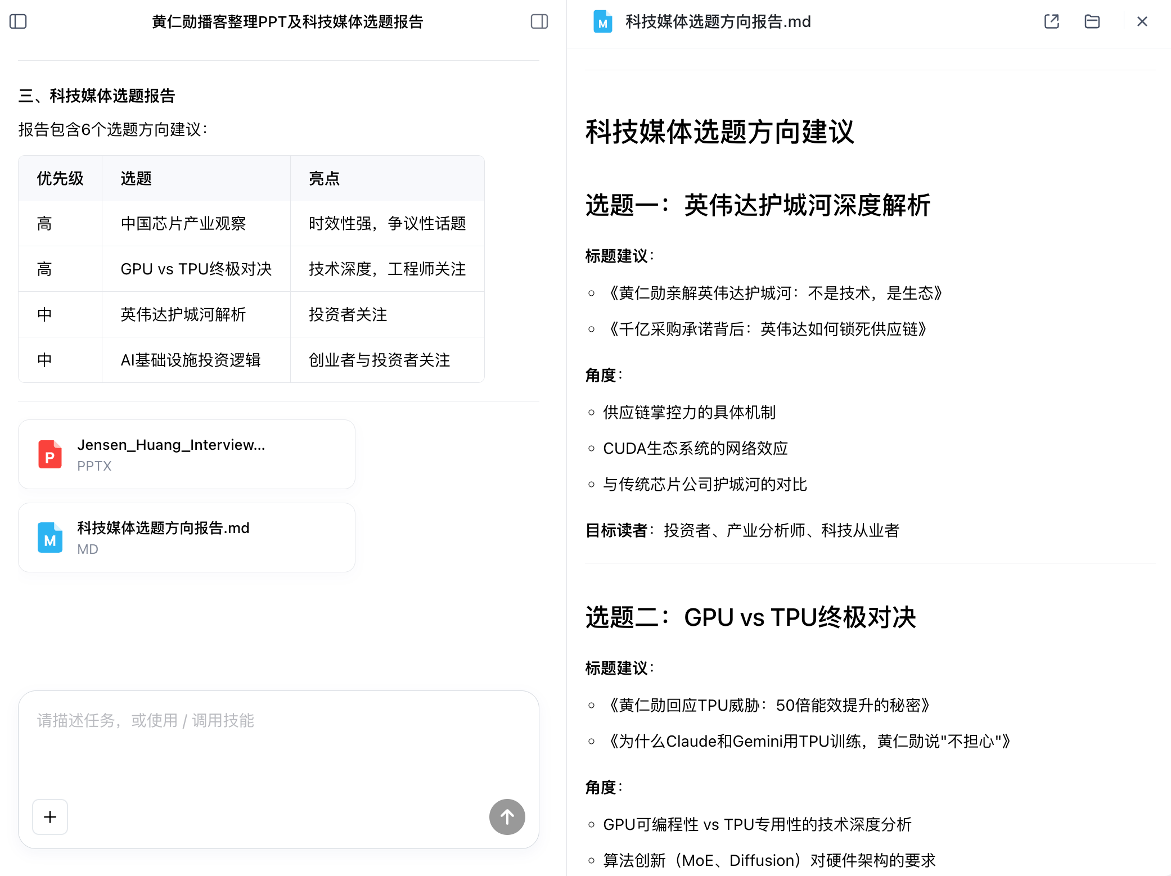The height and width of the screenshot is (876, 1171).
Task: Select the 中国芯片产业观察 table row
Action: [x=183, y=223]
